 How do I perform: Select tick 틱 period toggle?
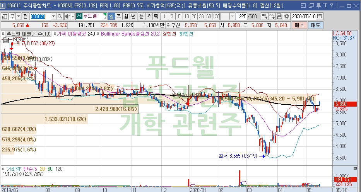click(x=156, y=16)
